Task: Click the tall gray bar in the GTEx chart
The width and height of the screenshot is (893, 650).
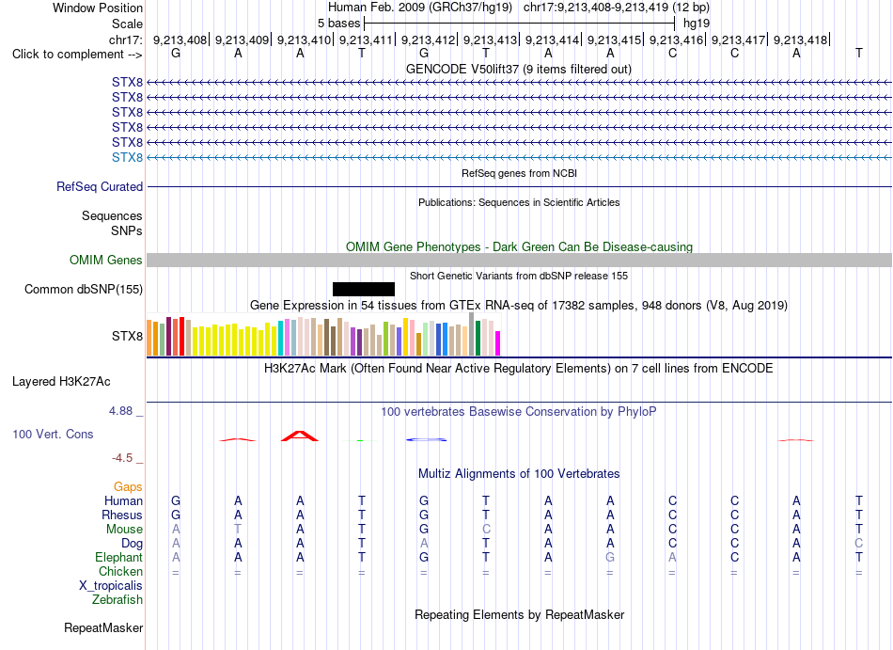Action: (471, 334)
